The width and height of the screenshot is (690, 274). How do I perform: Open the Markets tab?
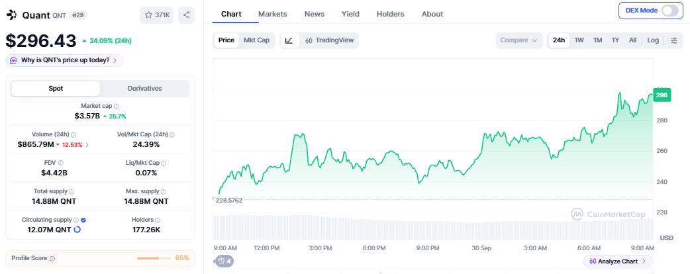(272, 14)
